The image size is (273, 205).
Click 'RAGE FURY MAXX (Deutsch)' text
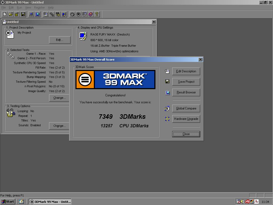110,34
